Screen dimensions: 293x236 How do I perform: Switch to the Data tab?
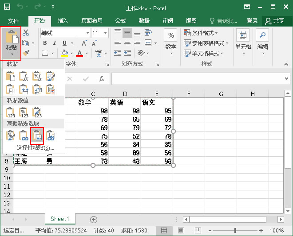(144, 21)
